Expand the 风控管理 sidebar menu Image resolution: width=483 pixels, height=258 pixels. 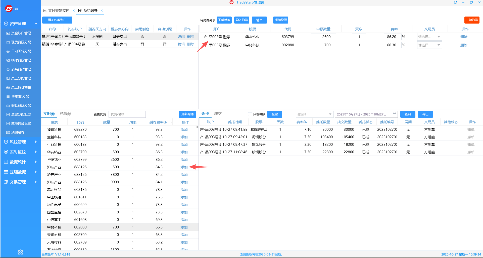[20, 142]
